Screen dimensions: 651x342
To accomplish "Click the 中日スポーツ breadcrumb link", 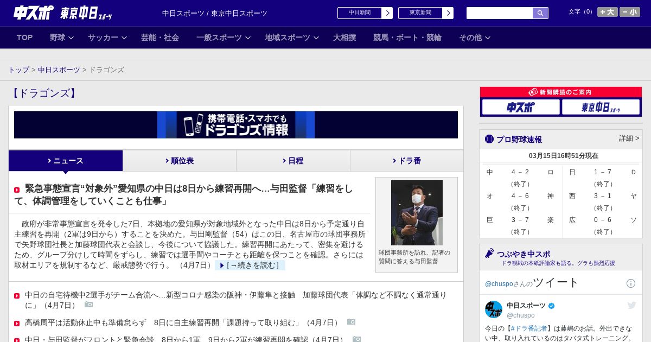I will tap(59, 70).
